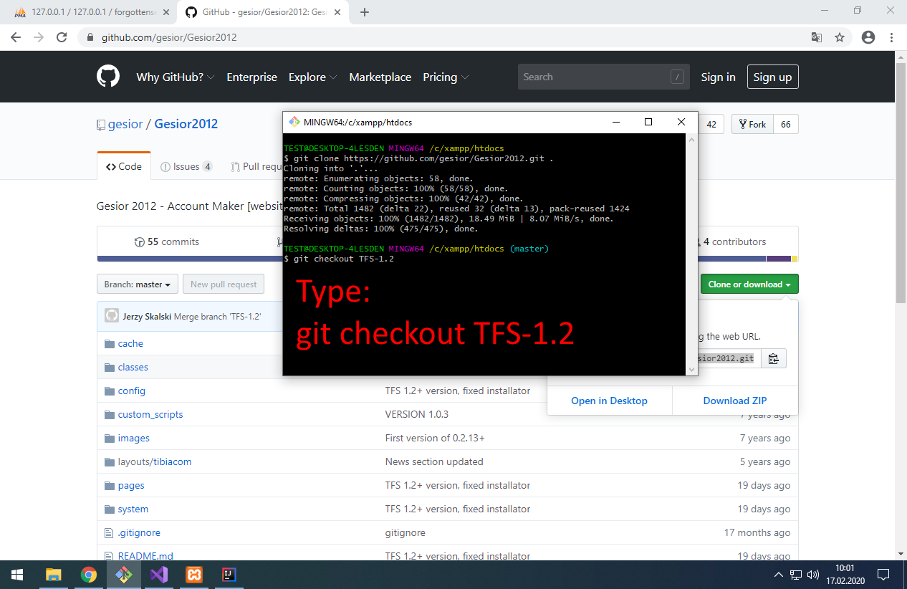Click the Google Translate icon in the address bar
Screen dimensions: 907x589
(x=816, y=37)
